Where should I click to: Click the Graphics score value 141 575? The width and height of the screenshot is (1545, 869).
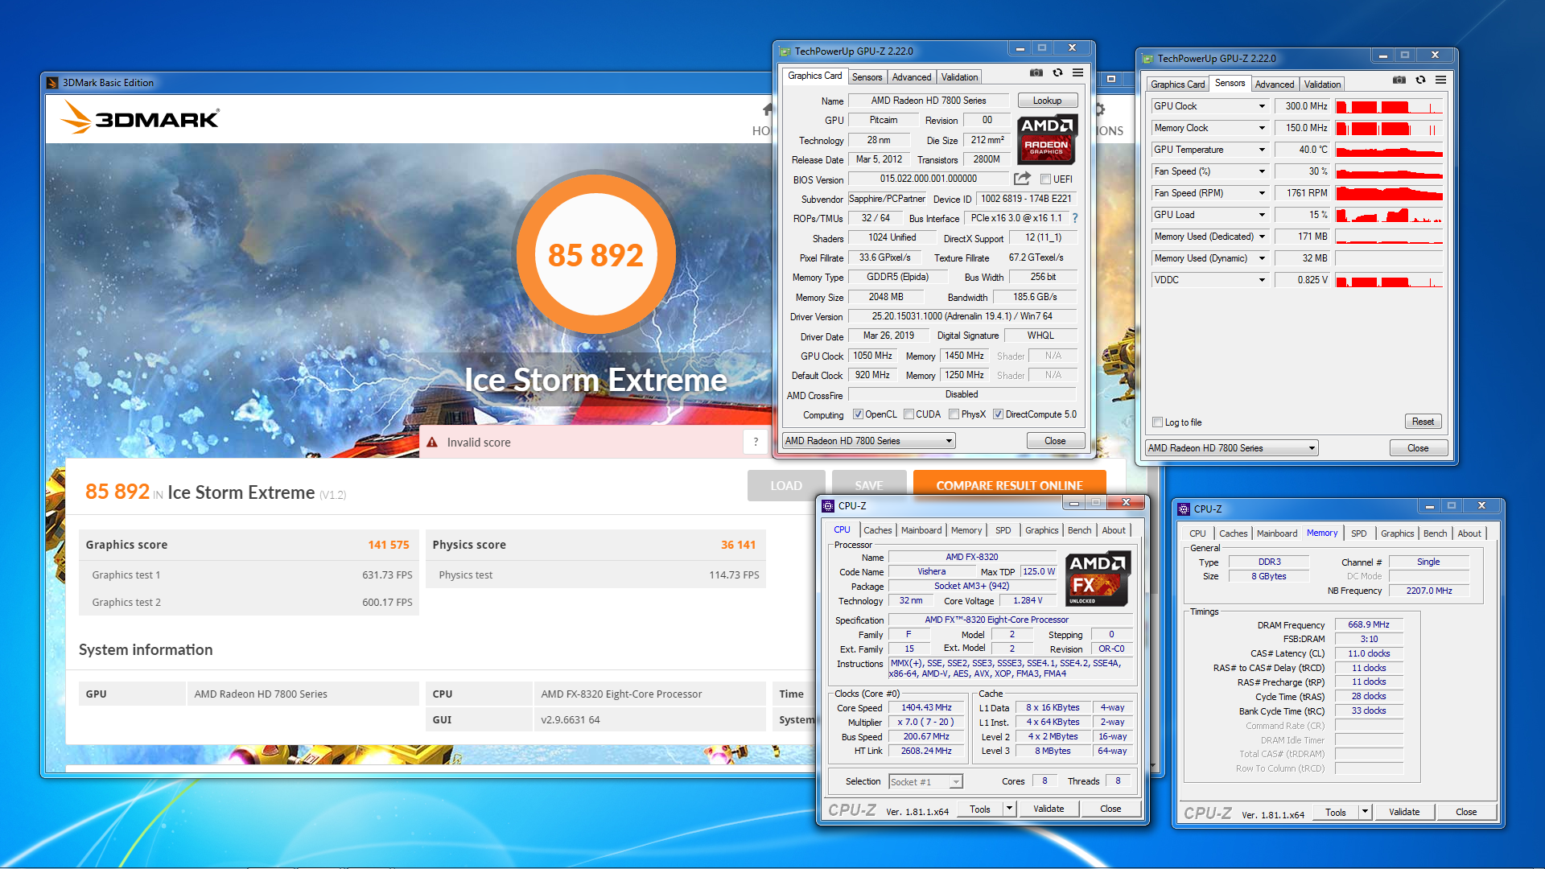[x=388, y=545]
